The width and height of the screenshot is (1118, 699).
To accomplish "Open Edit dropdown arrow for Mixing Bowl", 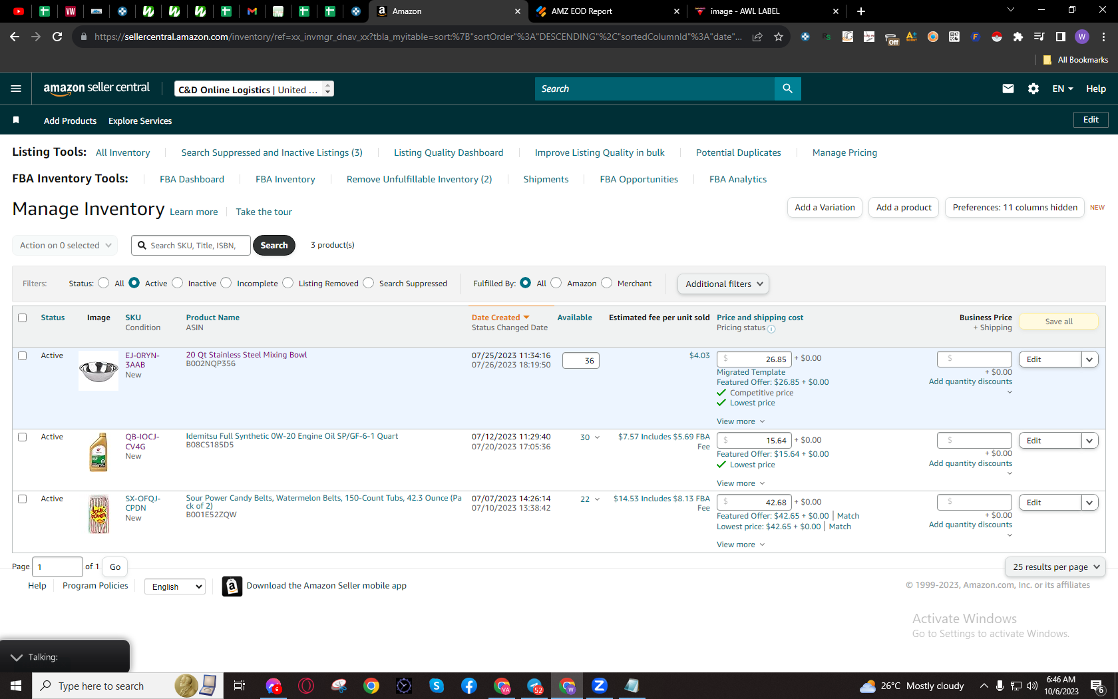I will 1089,359.
